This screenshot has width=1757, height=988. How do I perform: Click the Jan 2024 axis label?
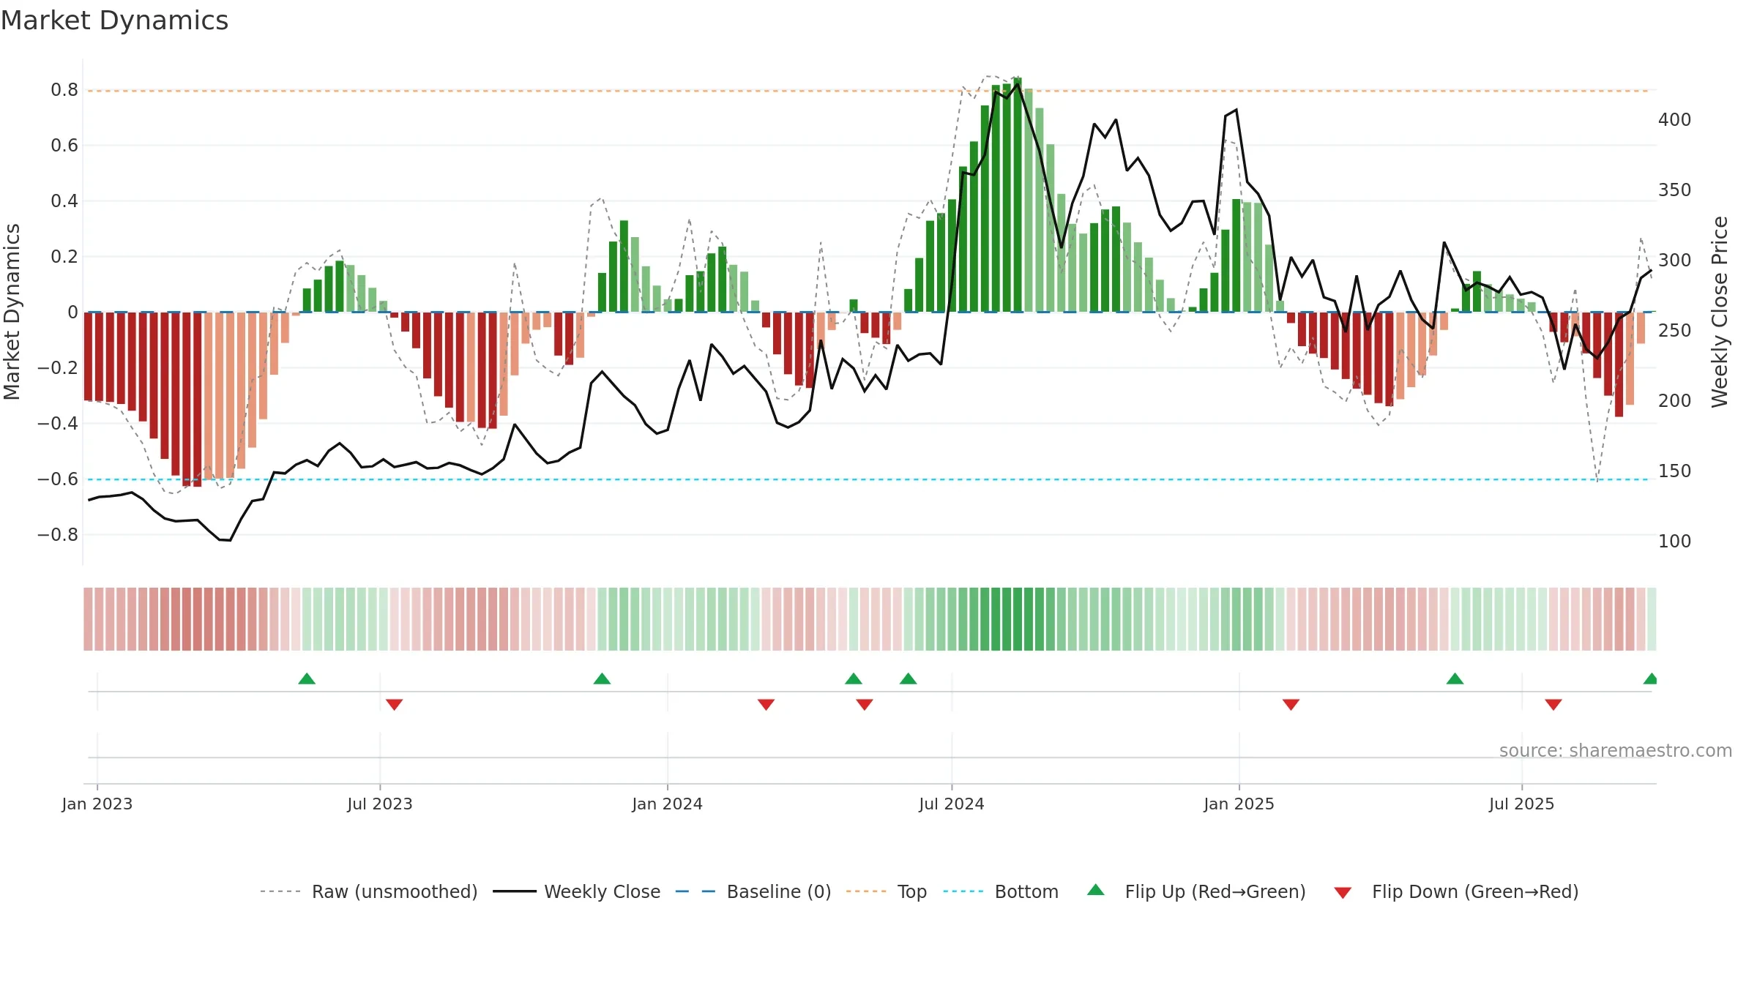[667, 804]
